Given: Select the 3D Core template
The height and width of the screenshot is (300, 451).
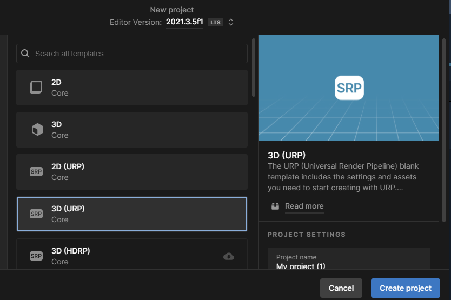Looking at the screenshot, I should pos(132,130).
